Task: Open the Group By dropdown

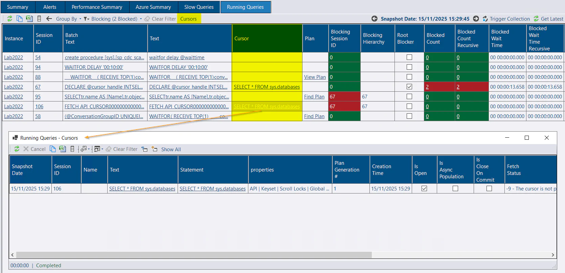Action: pyautogui.click(x=69, y=19)
